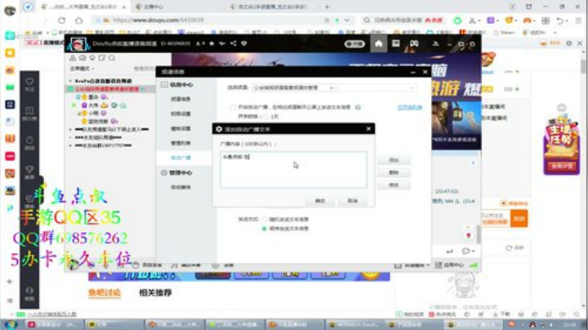Collapse the top channel tree root node

(x=70, y=81)
